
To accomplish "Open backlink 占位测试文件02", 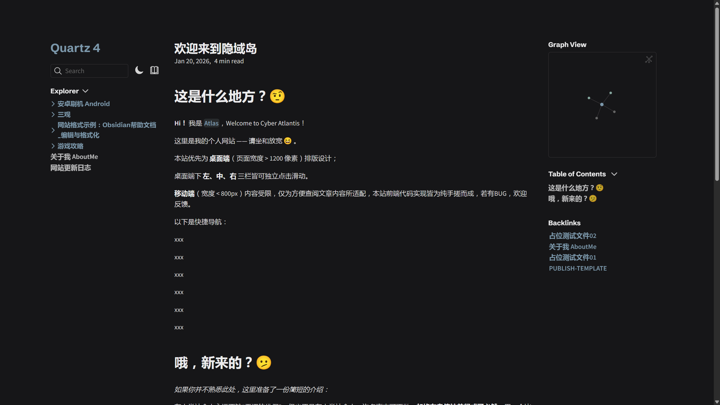I will click(572, 236).
